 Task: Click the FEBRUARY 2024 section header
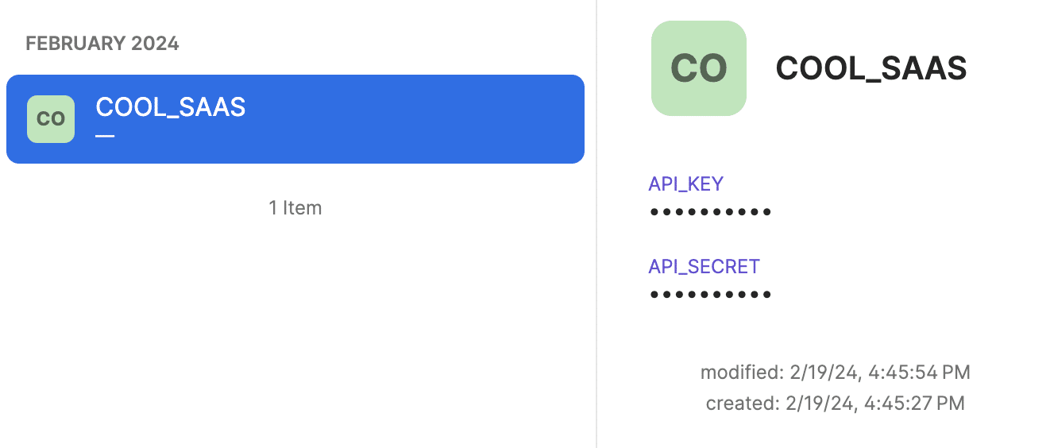[x=102, y=44]
